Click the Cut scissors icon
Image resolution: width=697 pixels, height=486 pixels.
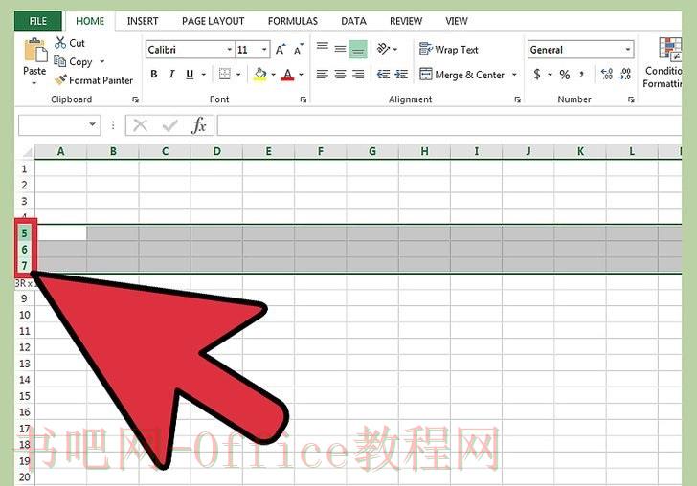[x=60, y=43]
